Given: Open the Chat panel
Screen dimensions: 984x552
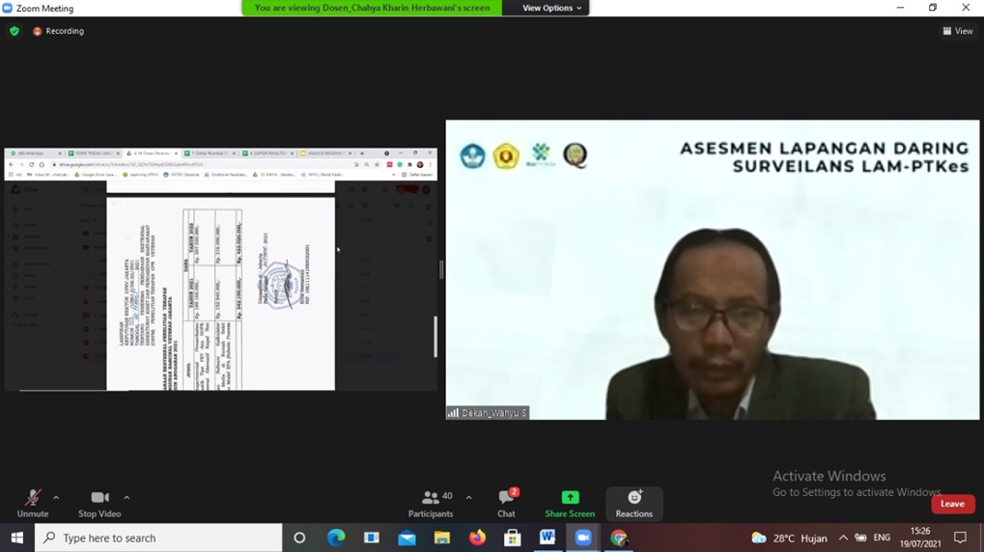Looking at the screenshot, I should pos(506,503).
